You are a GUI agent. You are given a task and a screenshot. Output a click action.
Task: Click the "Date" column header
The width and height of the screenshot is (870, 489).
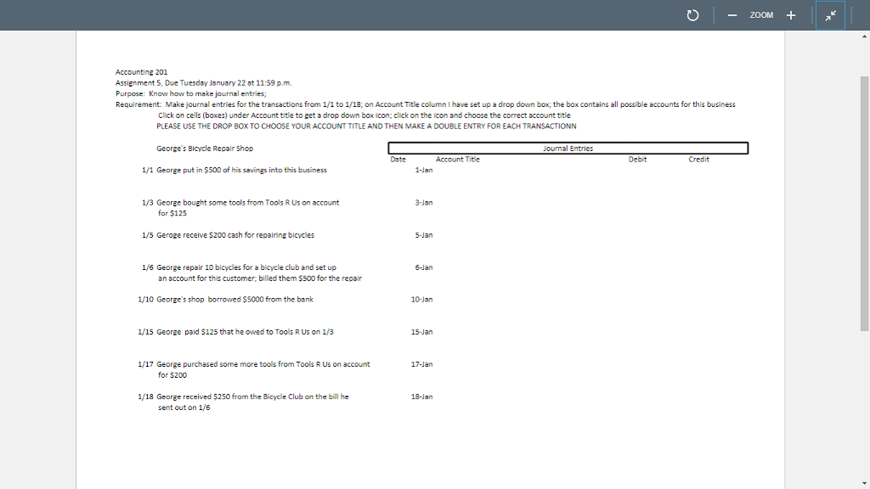click(x=398, y=159)
